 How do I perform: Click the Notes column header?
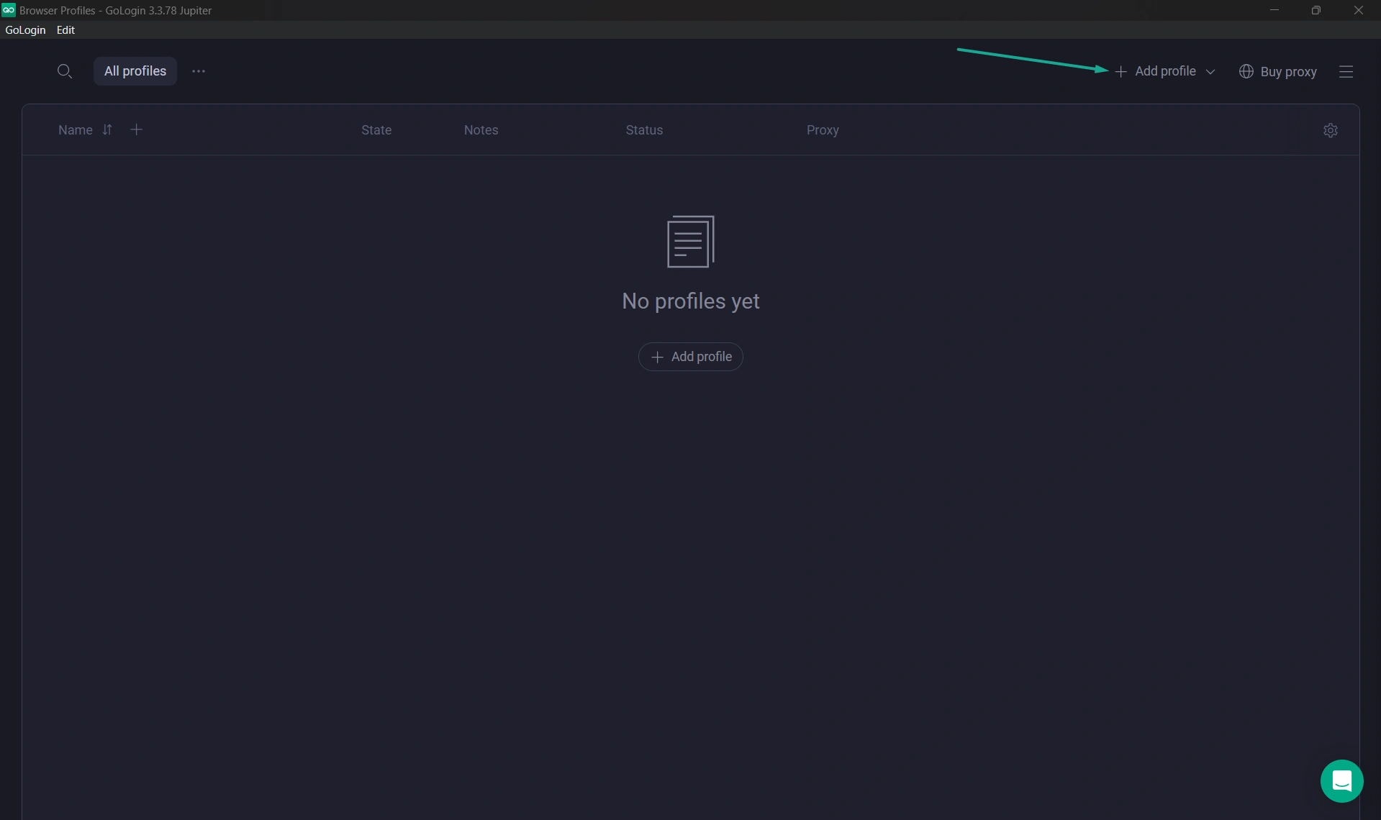(481, 130)
